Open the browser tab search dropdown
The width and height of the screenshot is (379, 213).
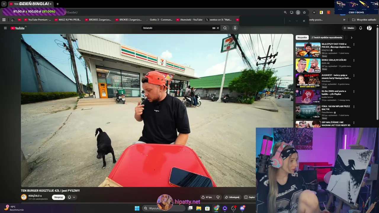[4, 4]
